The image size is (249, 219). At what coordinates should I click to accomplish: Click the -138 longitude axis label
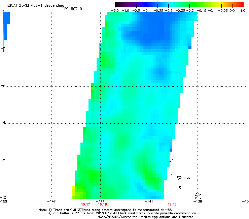point(198,201)
